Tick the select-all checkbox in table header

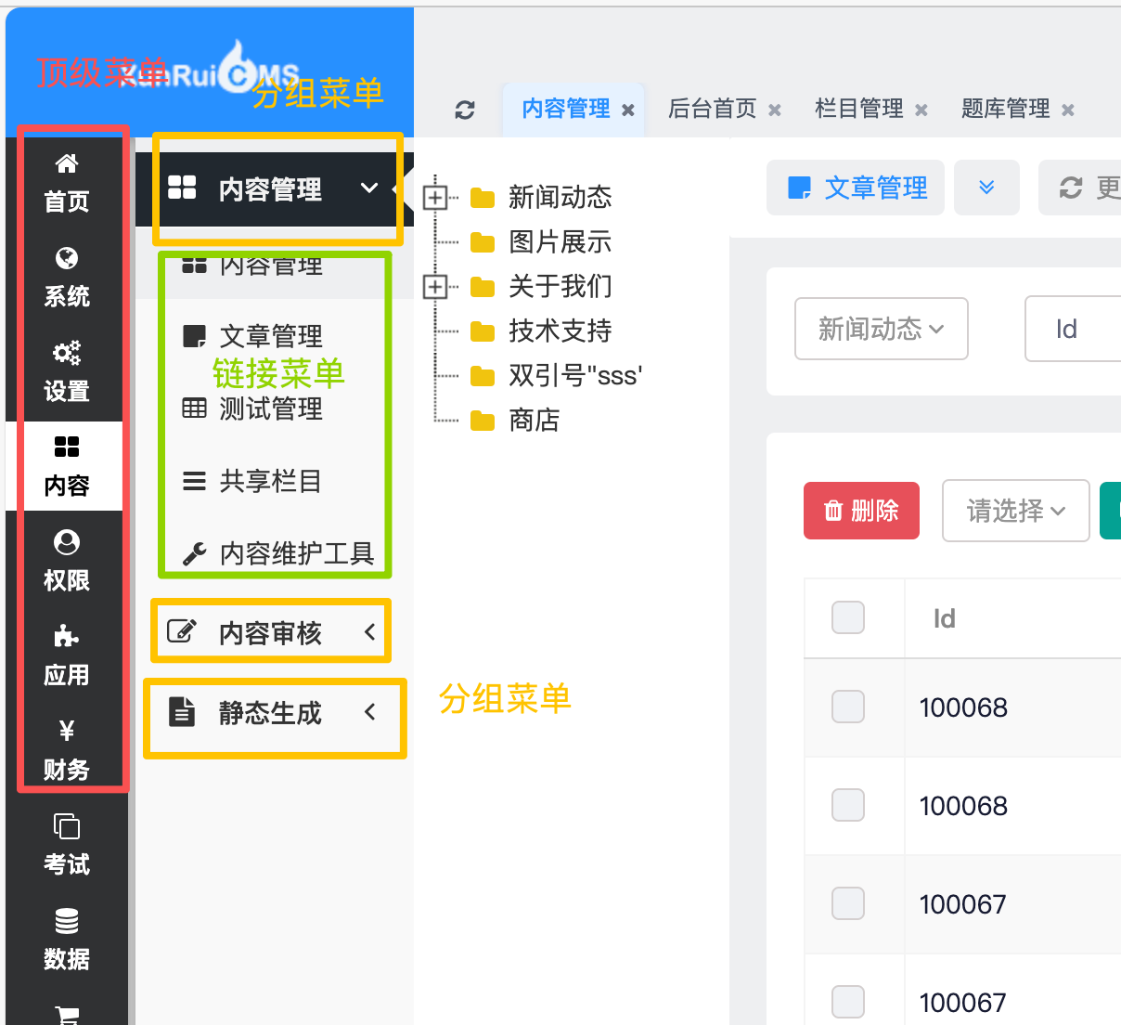tap(848, 617)
